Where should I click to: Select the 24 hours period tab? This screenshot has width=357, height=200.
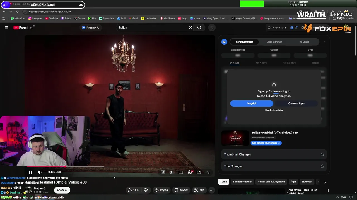click(x=234, y=63)
